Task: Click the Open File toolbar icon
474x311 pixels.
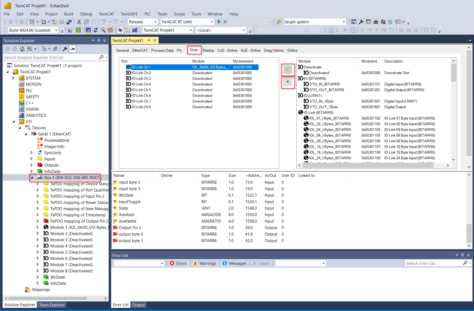Action: (x=54, y=22)
